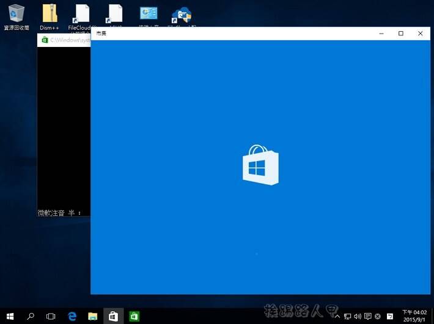Select the white Store bag taskbar icon
Image resolution: width=434 pixels, height=324 pixels.
(113, 316)
